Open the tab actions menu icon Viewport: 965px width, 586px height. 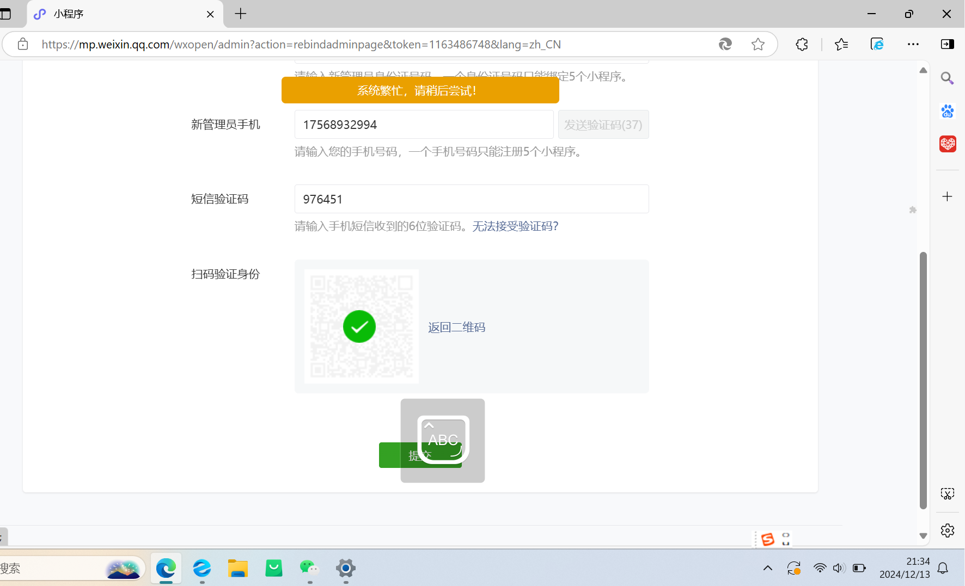(5, 14)
